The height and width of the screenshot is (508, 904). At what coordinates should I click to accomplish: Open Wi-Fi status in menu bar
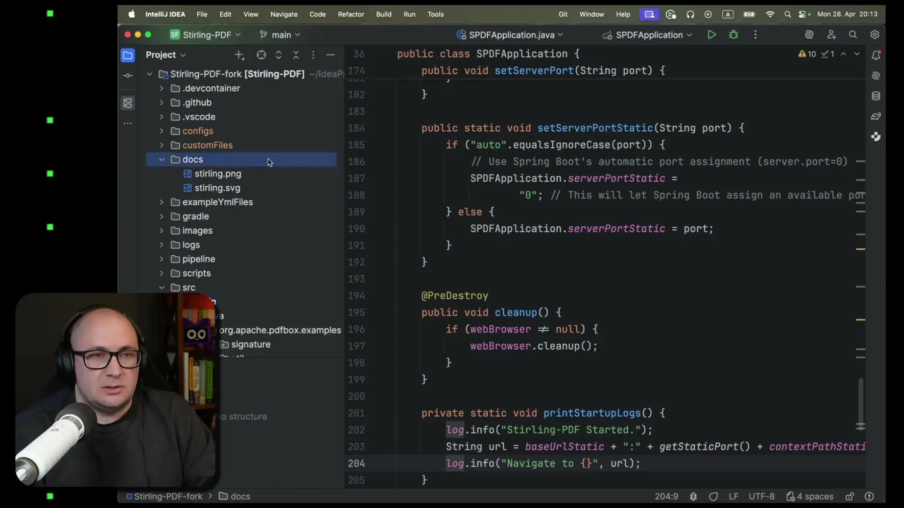click(770, 15)
